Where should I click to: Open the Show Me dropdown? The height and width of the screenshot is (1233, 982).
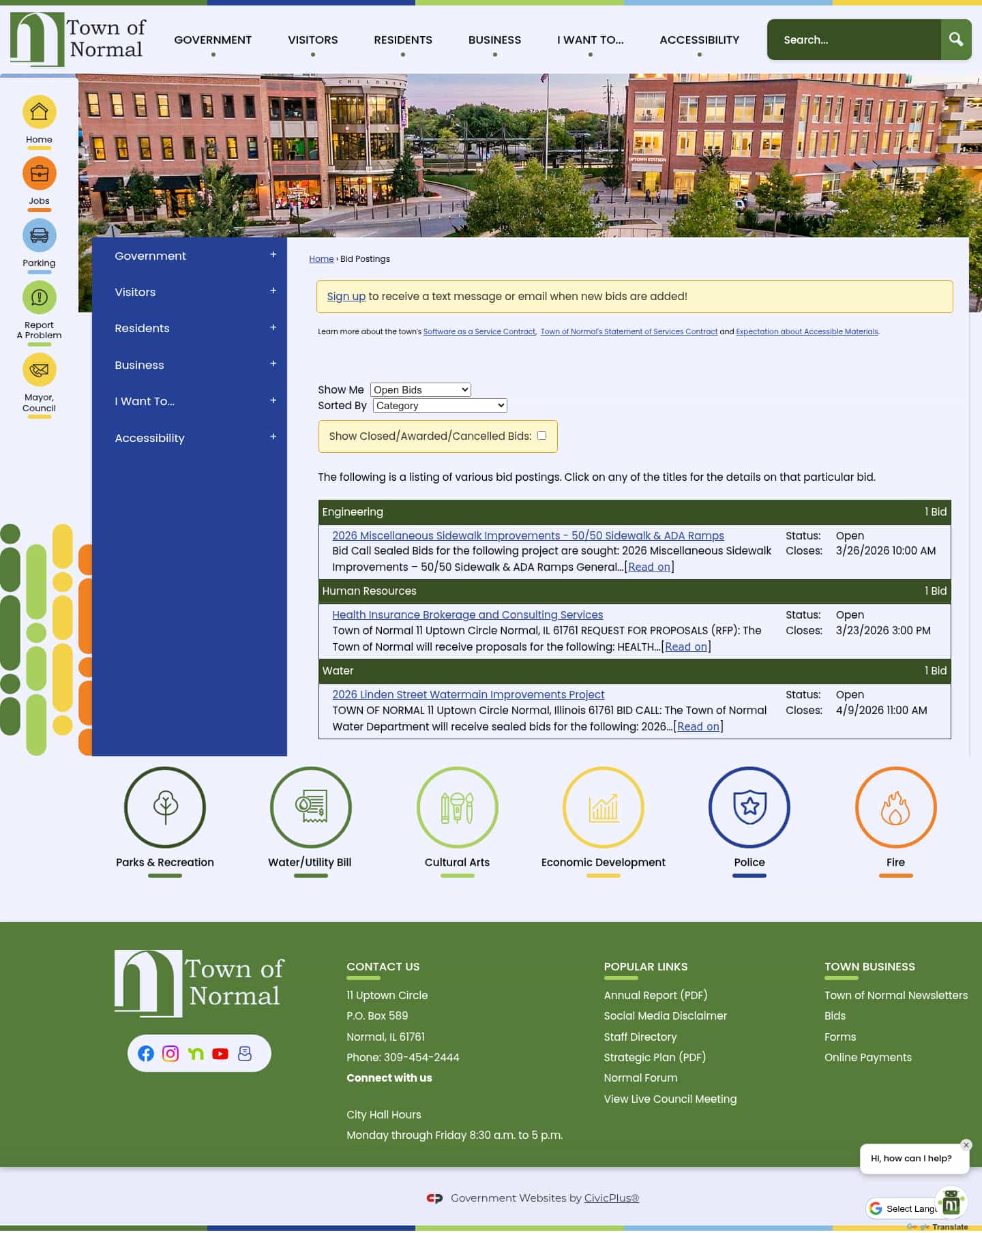pyautogui.click(x=421, y=389)
